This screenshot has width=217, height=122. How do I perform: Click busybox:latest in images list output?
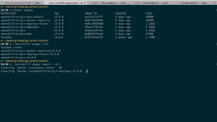coord(11,47)
